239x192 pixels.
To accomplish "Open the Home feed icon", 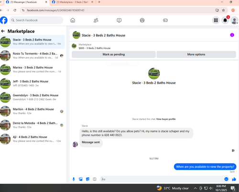I will click(73, 20).
